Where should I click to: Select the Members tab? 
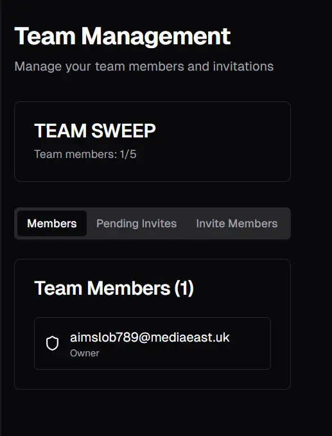(52, 223)
